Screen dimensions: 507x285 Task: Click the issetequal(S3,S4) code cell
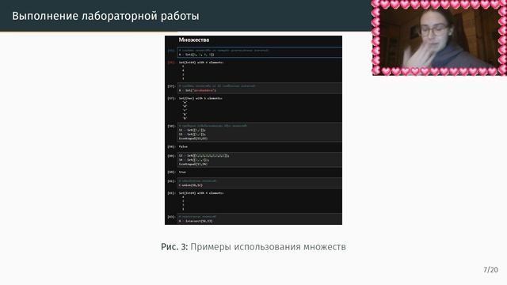(260, 160)
